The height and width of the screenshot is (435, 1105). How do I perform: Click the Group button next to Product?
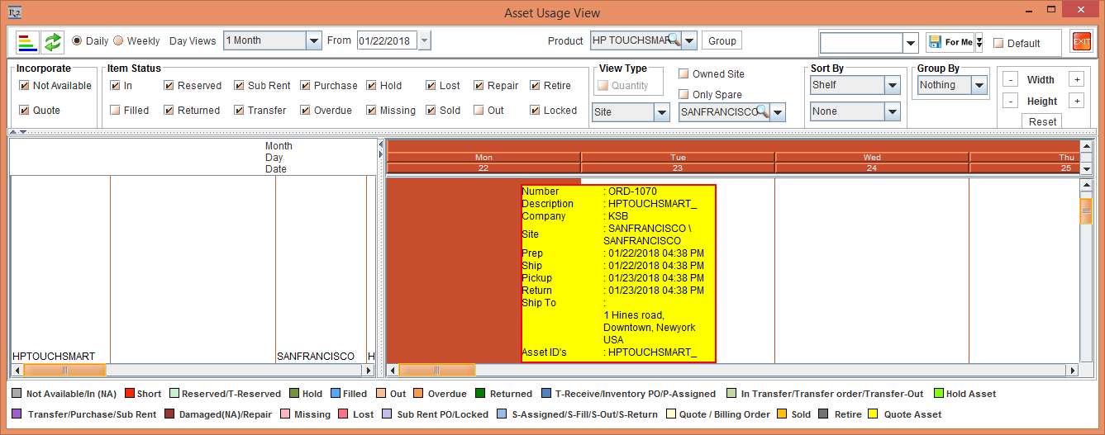coord(722,40)
